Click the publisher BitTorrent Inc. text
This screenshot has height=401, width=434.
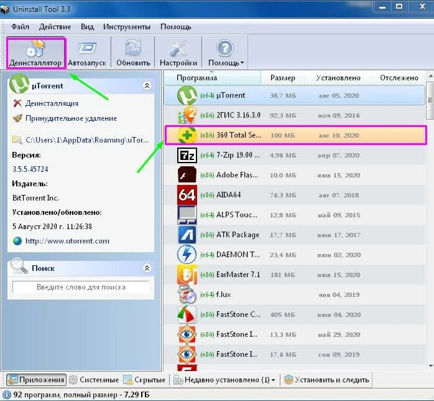pos(35,198)
